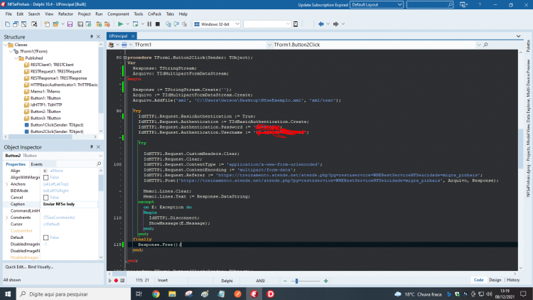
Task: Open the Windows 32-bit platform dropdown
Action: coord(237,24)
